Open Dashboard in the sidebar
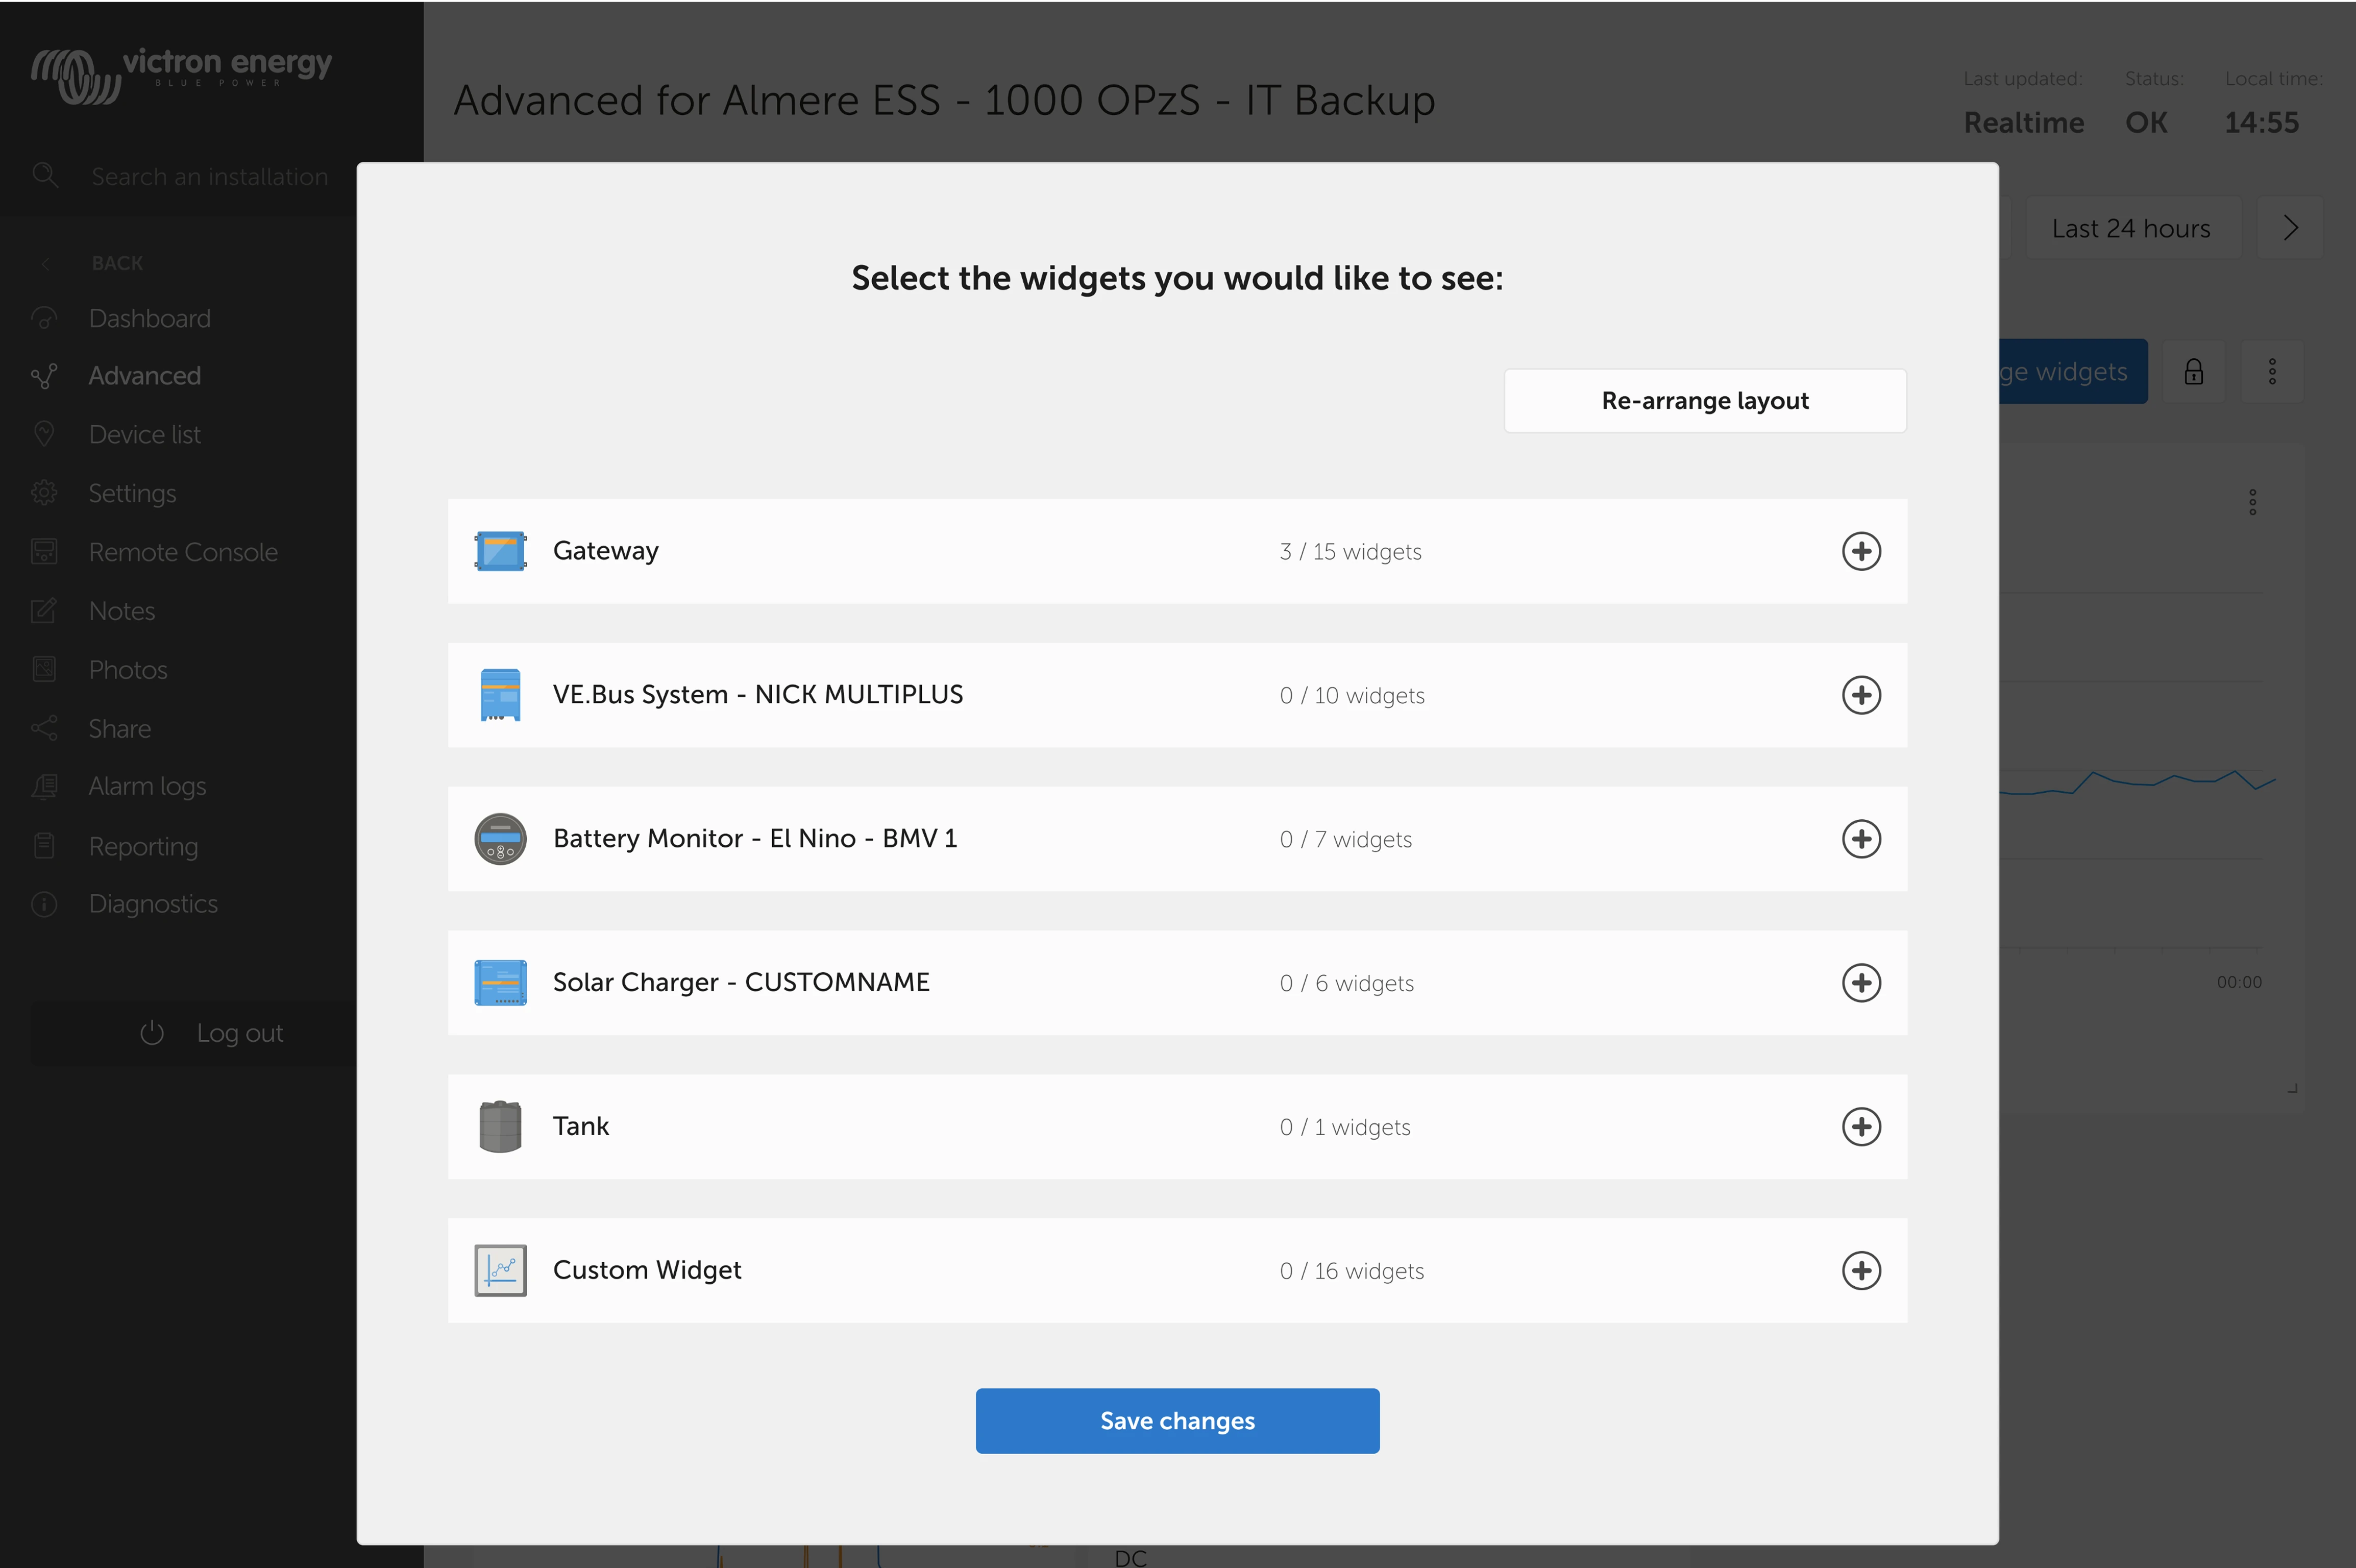 (x=149, y=319)
